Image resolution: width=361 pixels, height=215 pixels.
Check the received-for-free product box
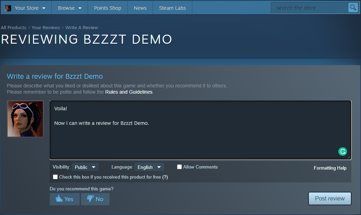(x=55, y=177)
